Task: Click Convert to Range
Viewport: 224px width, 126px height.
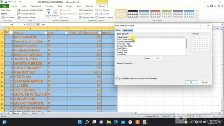Action: (x=26, y=17)
